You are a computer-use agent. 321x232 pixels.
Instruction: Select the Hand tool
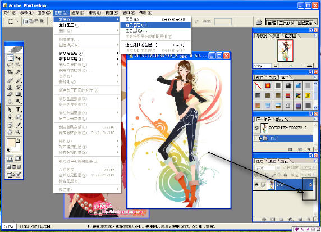[10, 132]
